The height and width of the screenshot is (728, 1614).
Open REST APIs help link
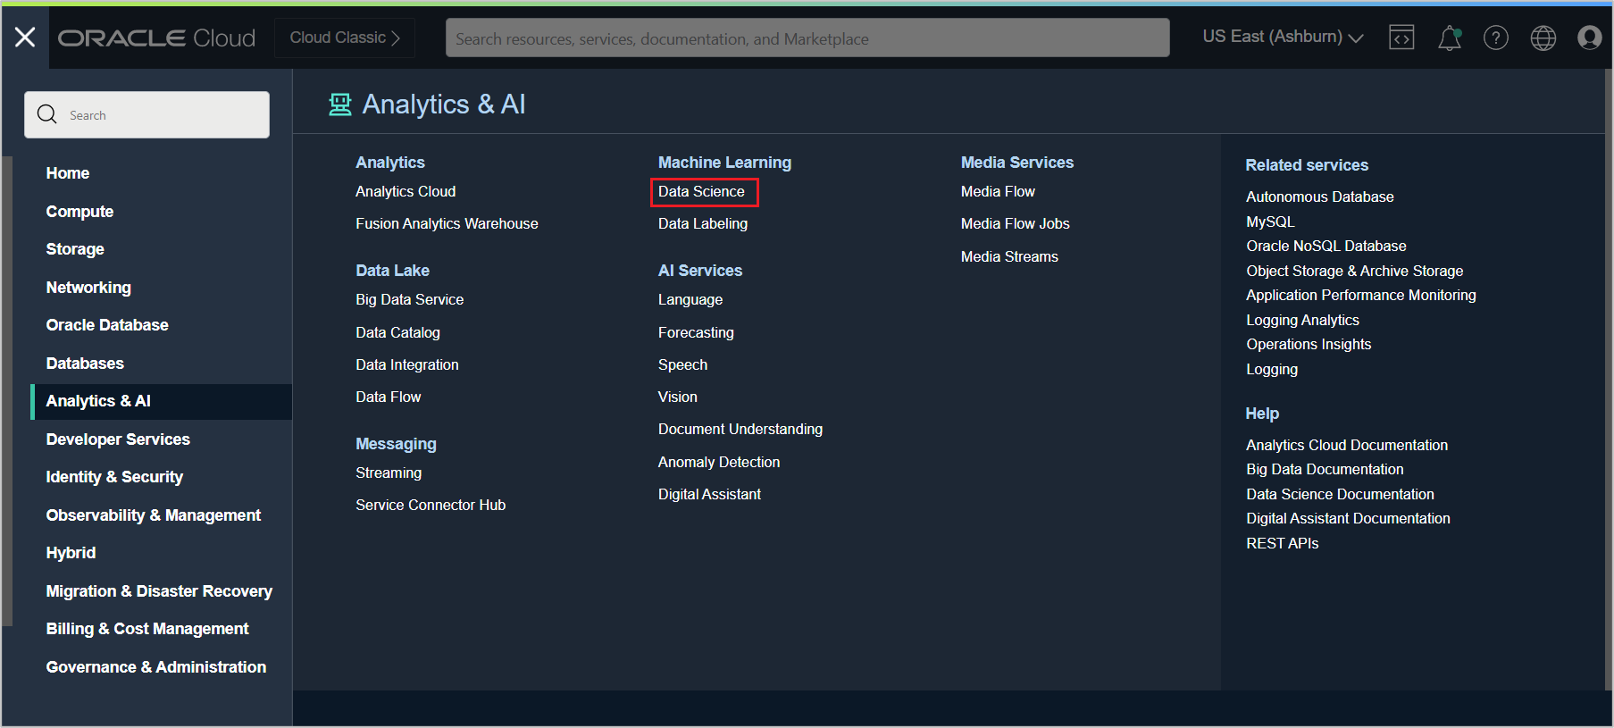pos(1282,543)
